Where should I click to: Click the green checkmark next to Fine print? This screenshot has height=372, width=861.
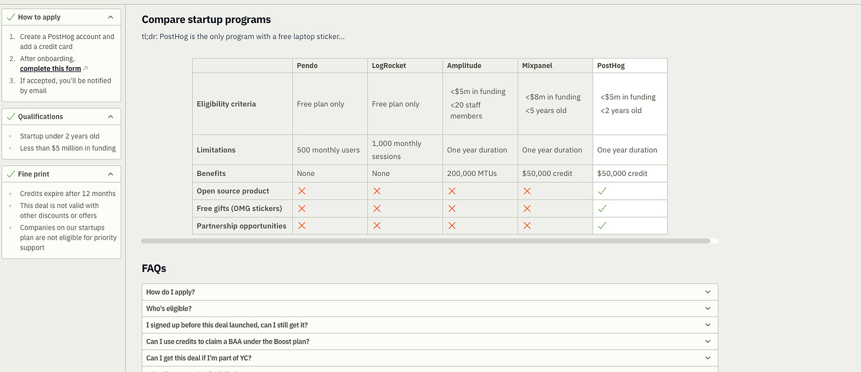tap(11, 174)
